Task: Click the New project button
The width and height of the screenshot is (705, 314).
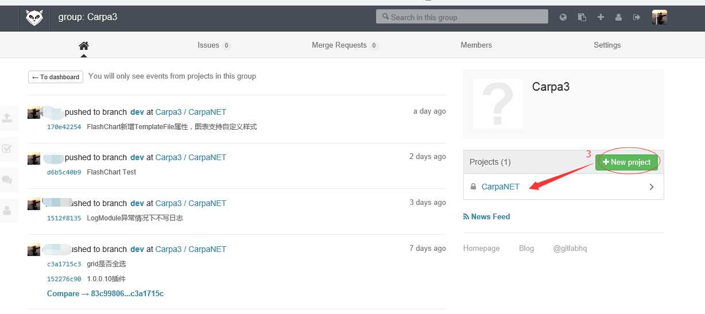Action: (626, 162)
